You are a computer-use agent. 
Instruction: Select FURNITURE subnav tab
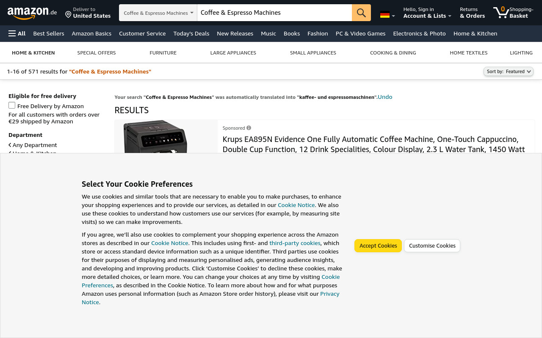click(x=163, y=53)
